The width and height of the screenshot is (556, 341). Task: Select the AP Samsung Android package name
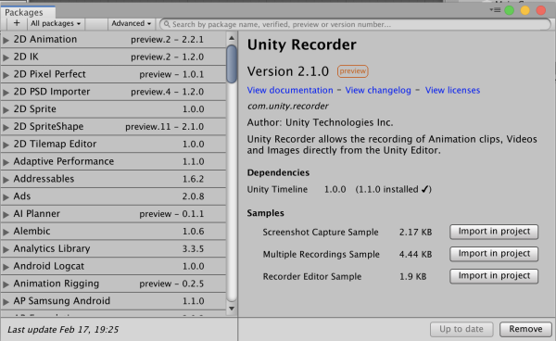tap(62, 300)
